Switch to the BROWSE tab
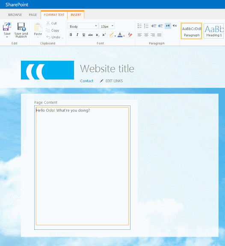This screenshot has width=225, height=246. pyautogui.click(x=15, y=15)
